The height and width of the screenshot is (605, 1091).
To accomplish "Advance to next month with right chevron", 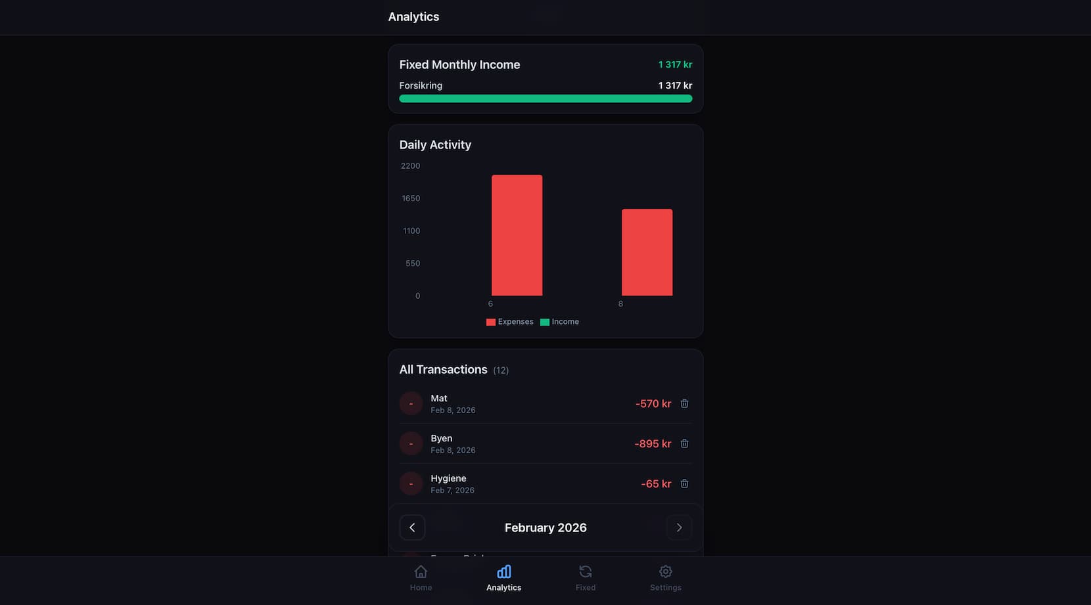I will (679, 527).
